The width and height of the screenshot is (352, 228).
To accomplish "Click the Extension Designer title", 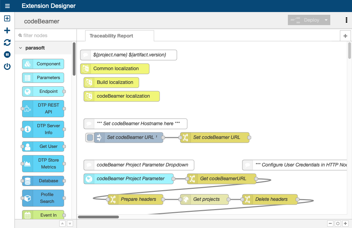I will pos(49,6).
